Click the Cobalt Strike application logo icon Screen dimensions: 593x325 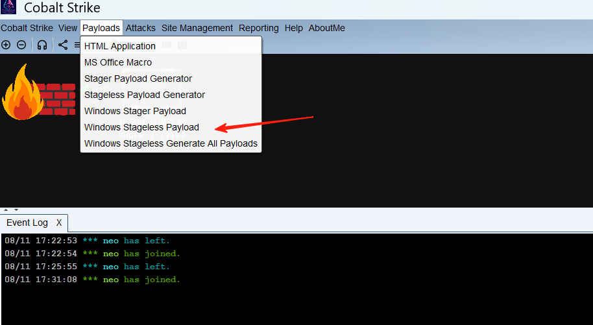pyautogui.click(x=8, y=7)
